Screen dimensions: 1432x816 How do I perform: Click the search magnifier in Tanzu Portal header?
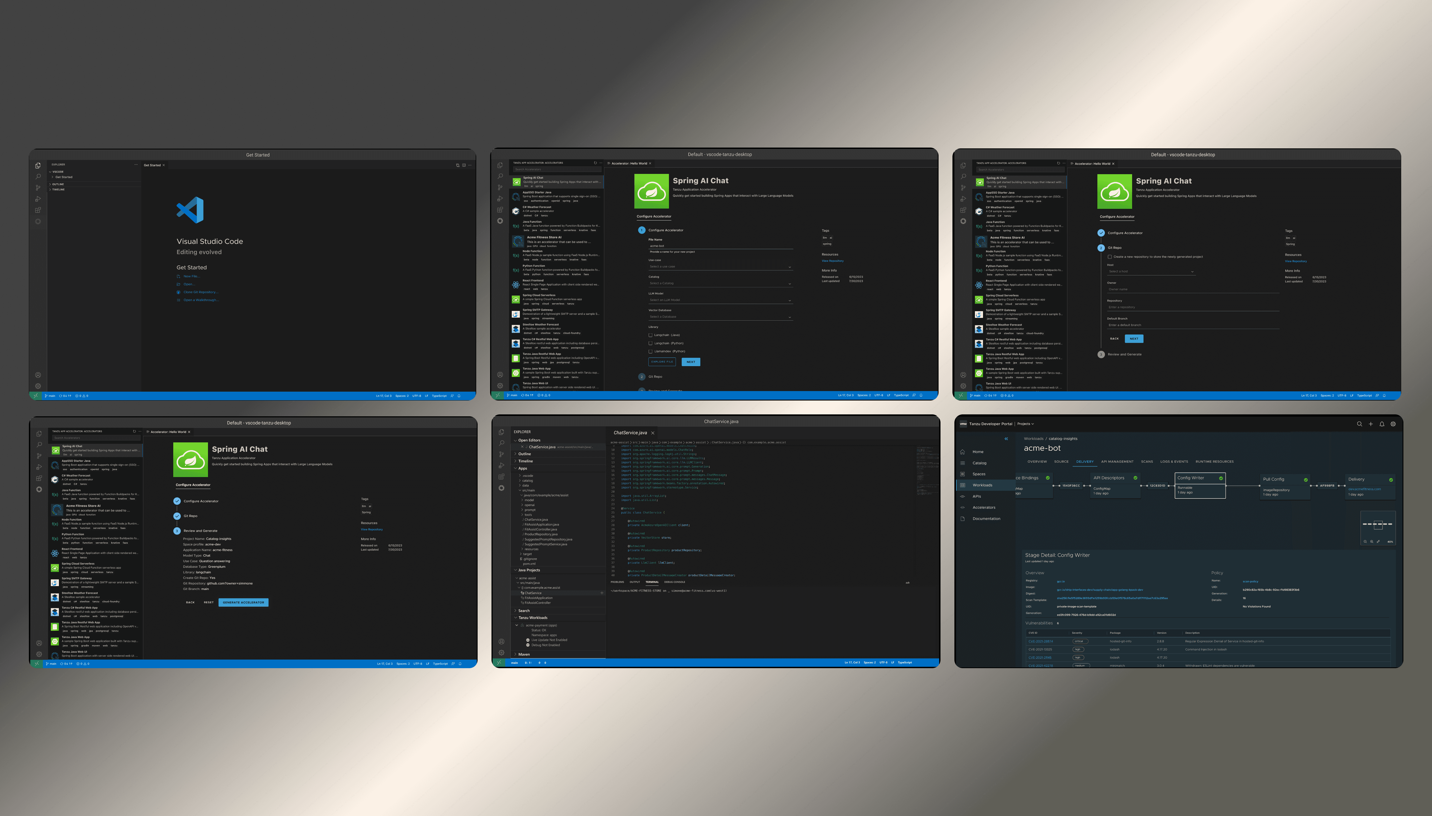(1359, 424)
